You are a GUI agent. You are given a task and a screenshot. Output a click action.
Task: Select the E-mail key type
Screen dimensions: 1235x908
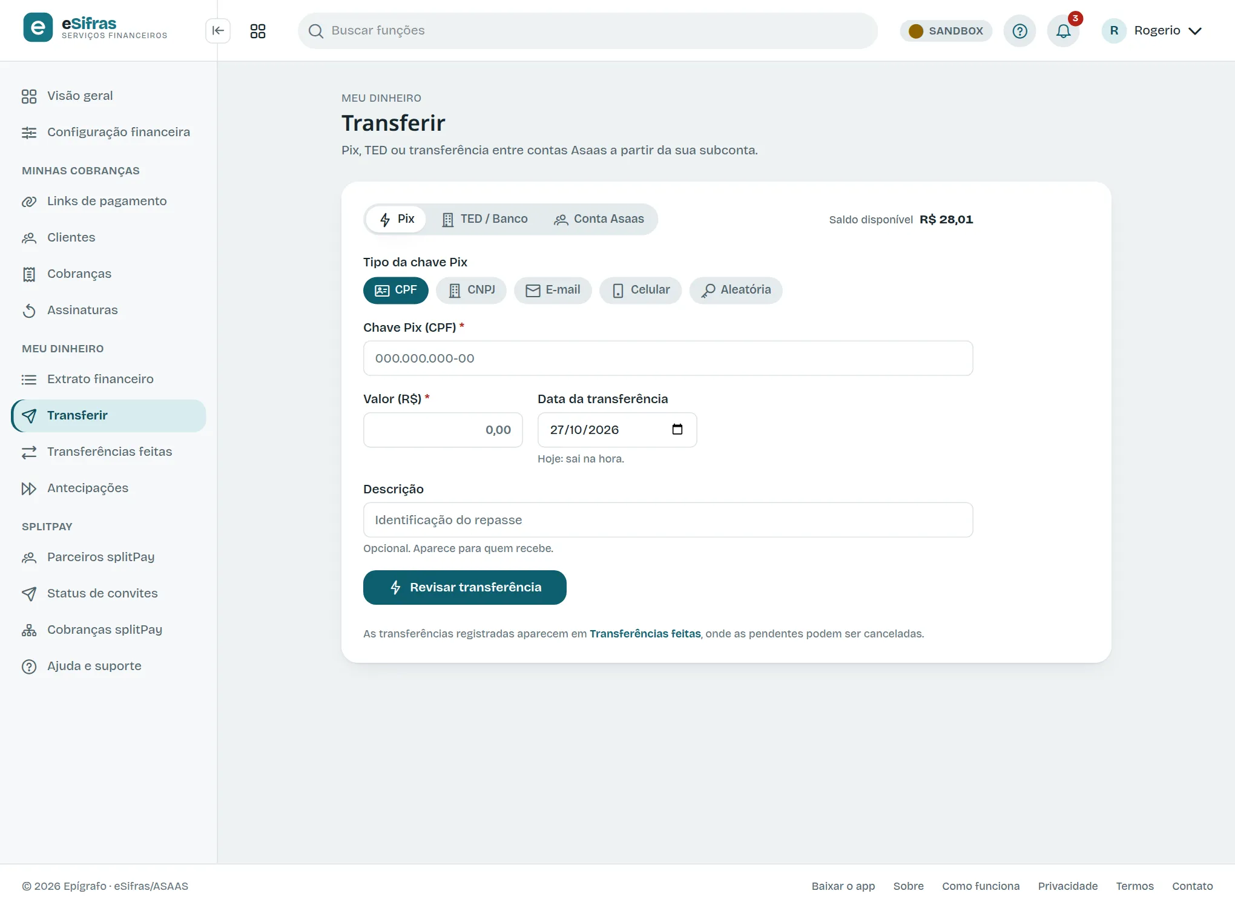tap(553, 290)
